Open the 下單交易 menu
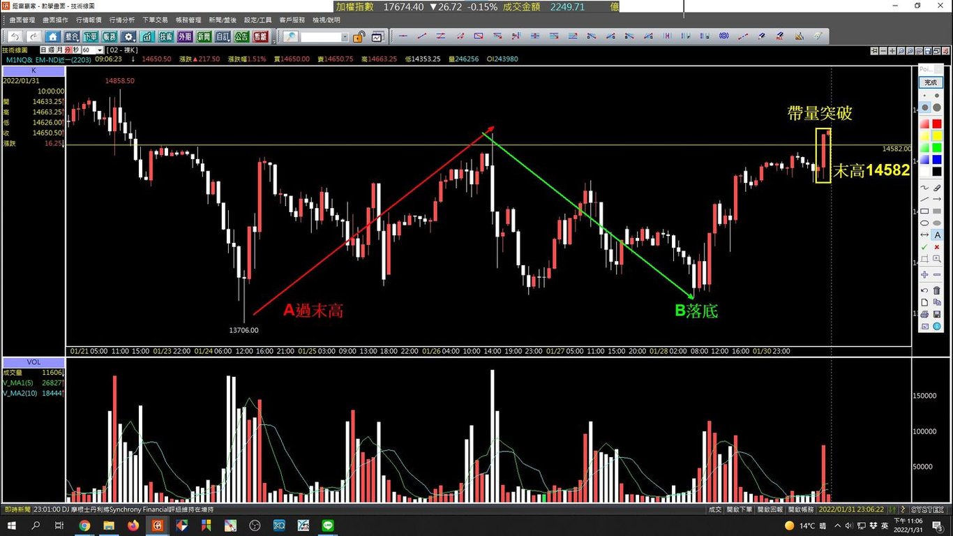The height and width of the screenshot is (536, 953). (x=155, y=20)
